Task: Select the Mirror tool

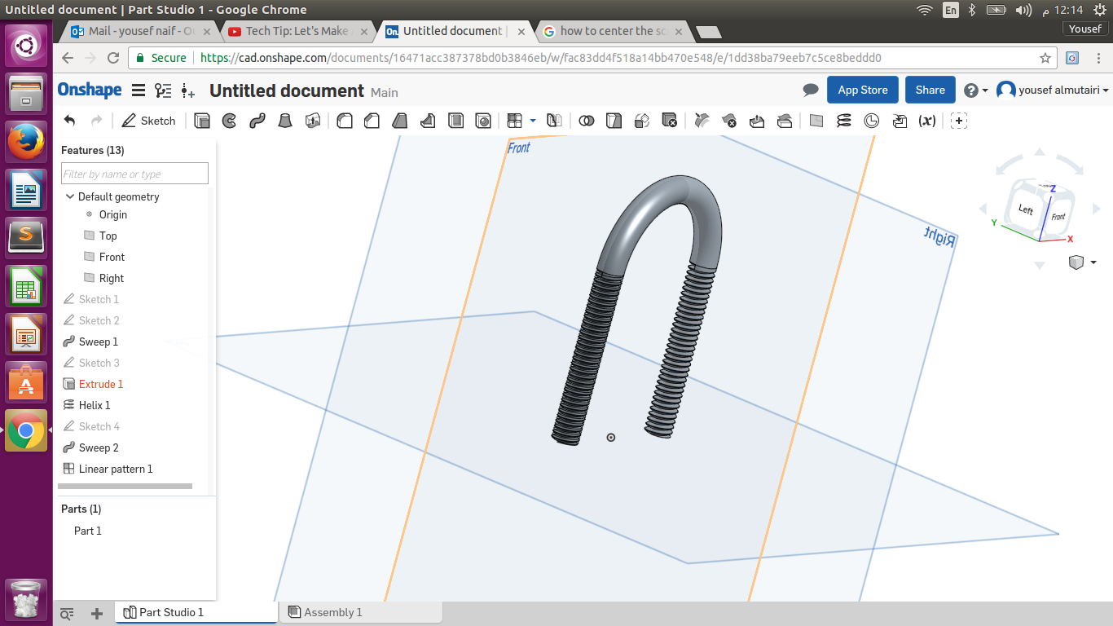Action: pos(554,121)
